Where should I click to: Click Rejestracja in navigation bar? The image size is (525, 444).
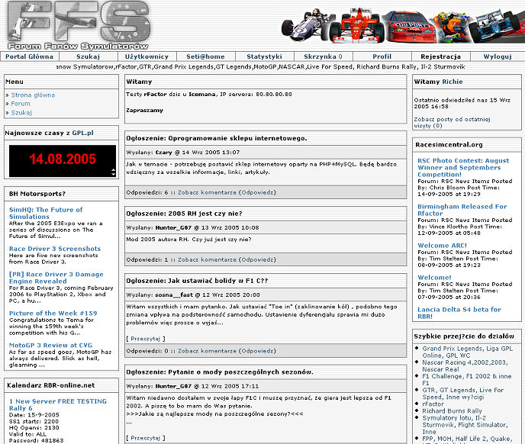[440, 56]
